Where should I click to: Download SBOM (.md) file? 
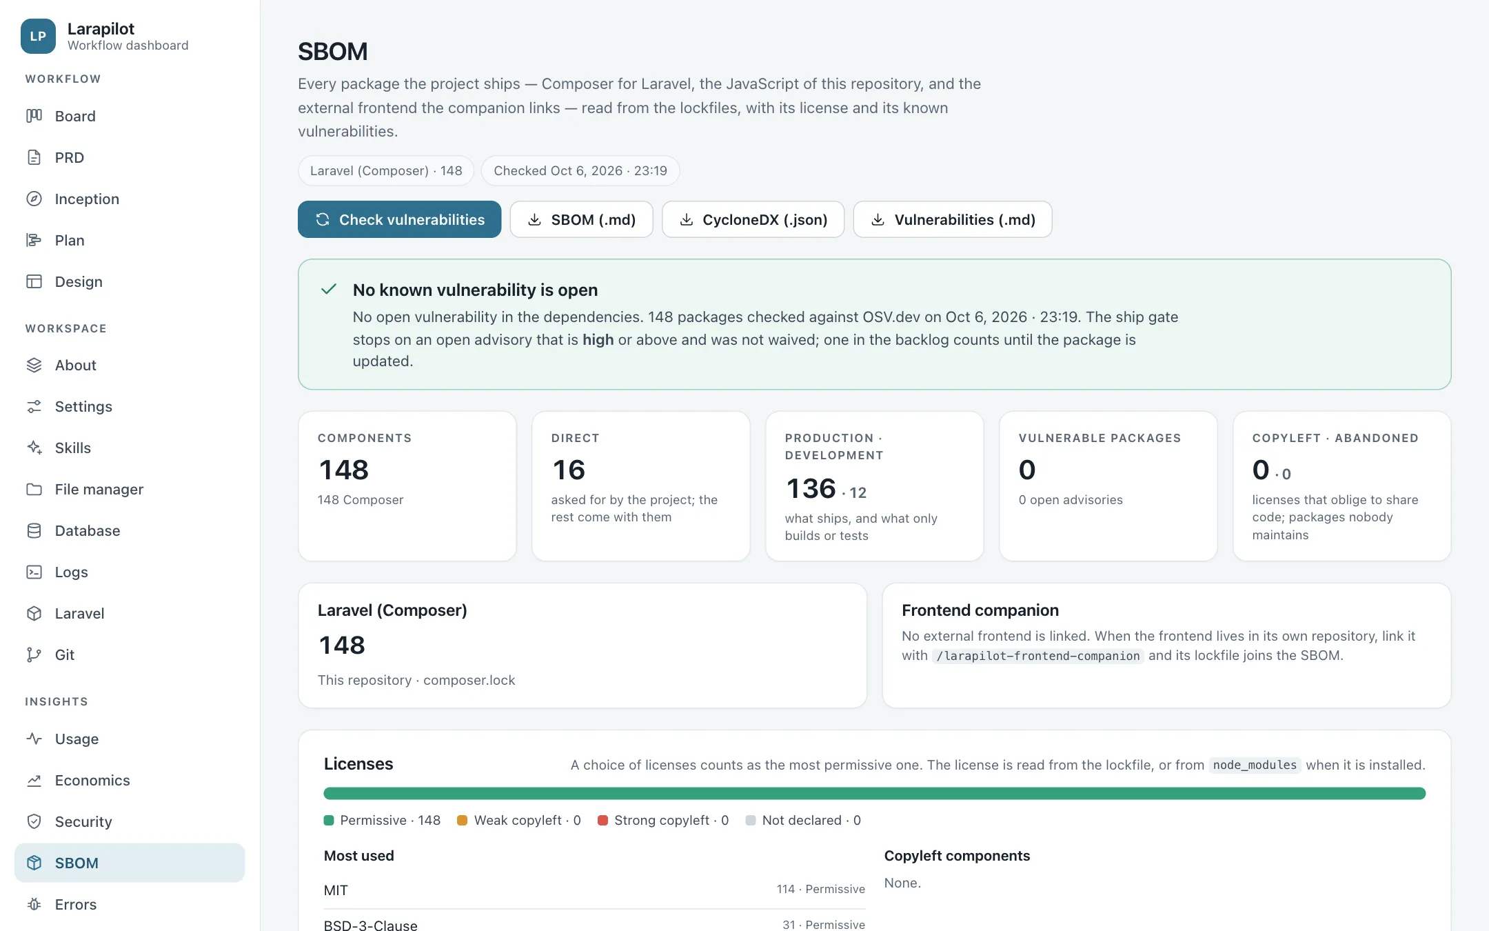(x=581, y=219)
